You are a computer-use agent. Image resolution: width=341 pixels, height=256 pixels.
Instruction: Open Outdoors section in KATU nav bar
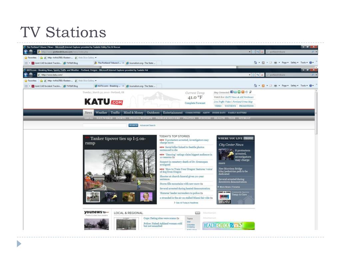[153, 113]
